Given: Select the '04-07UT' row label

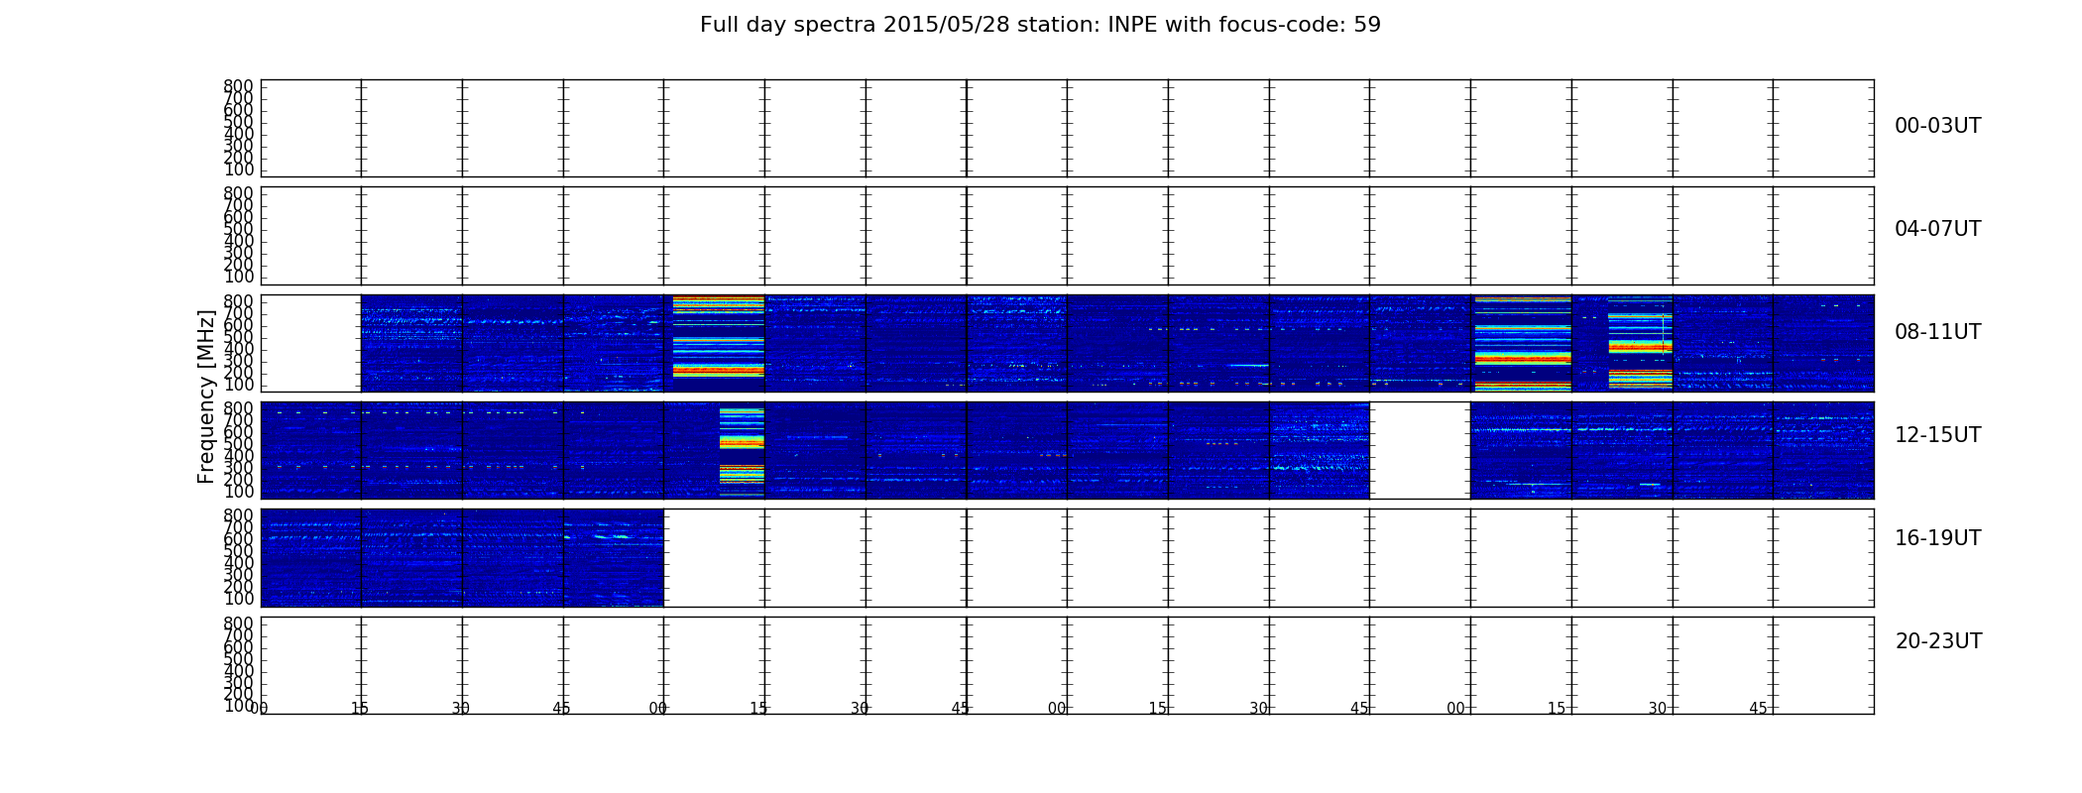Looking at the screenshot, I should pyautogui.click(x=1937, y=229).
